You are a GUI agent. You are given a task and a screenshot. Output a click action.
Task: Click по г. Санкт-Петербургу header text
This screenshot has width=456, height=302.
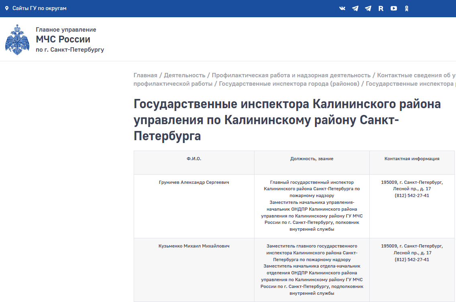70,50
